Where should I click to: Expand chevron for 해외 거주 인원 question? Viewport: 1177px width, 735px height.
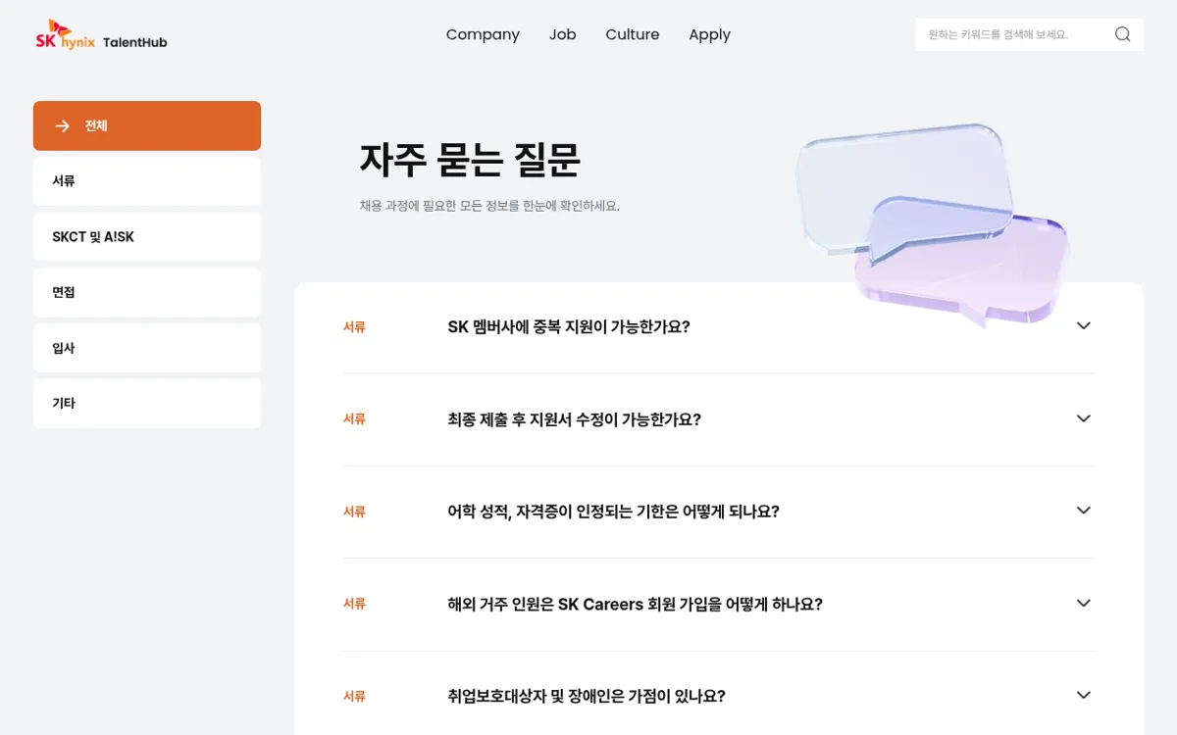[1084, 604]
